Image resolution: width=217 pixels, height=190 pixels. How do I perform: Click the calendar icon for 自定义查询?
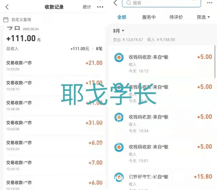6,20
